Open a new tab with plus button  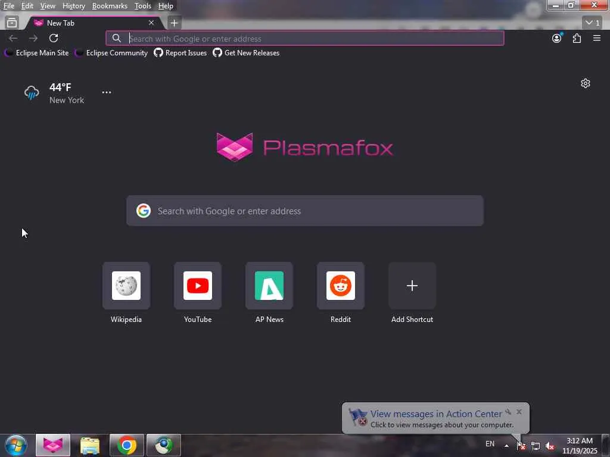pos(175,23)
